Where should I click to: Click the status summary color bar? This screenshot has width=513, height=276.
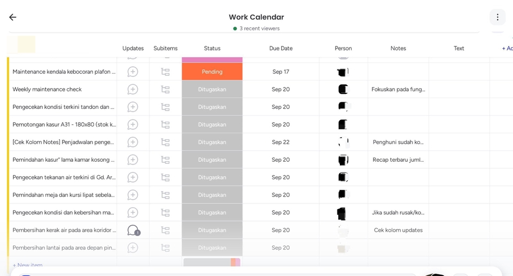coord(212,262)
